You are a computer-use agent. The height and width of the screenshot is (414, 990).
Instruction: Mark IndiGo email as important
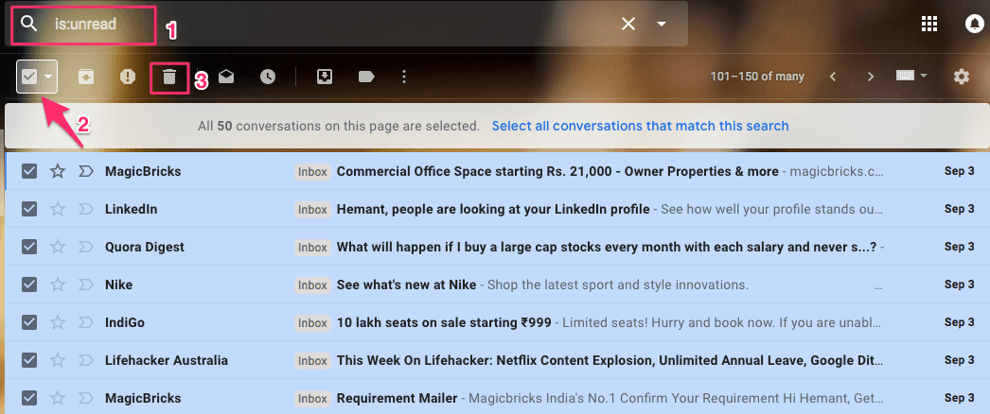[x=86, y=322]
